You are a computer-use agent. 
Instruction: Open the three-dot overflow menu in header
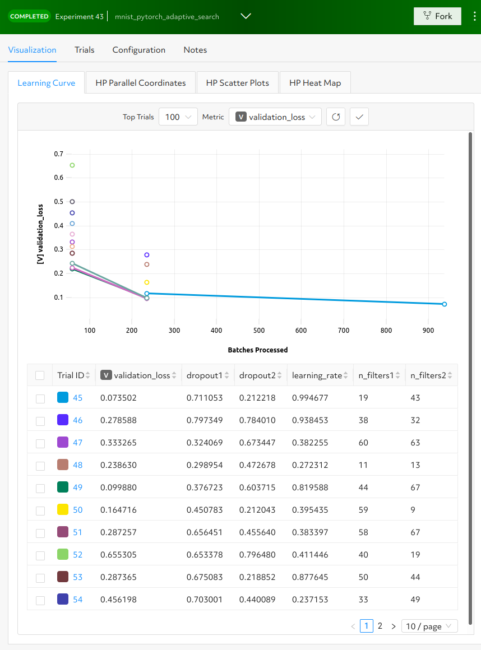(474, 16)
